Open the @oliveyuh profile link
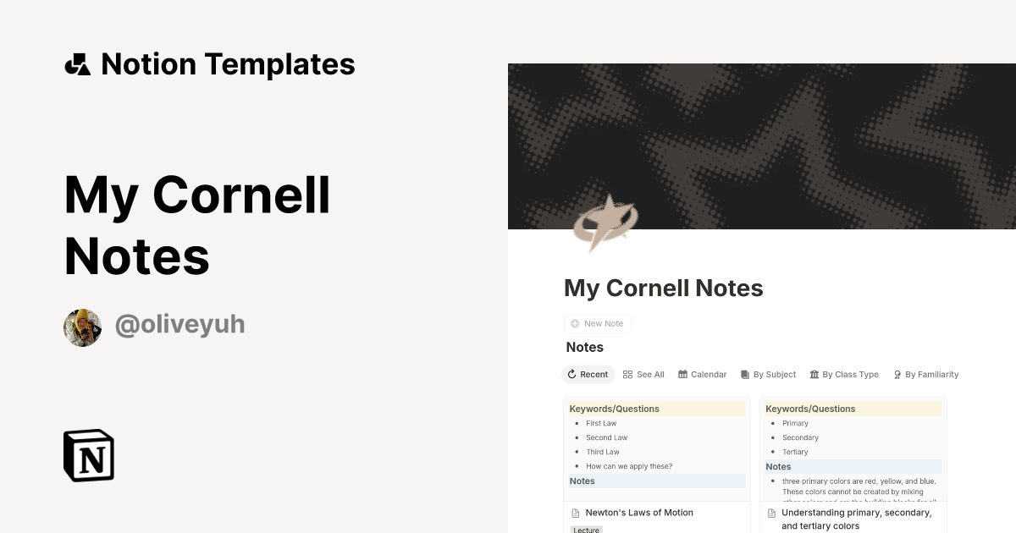Viewport: 1016px width, 533px height. tap(179, 324)
